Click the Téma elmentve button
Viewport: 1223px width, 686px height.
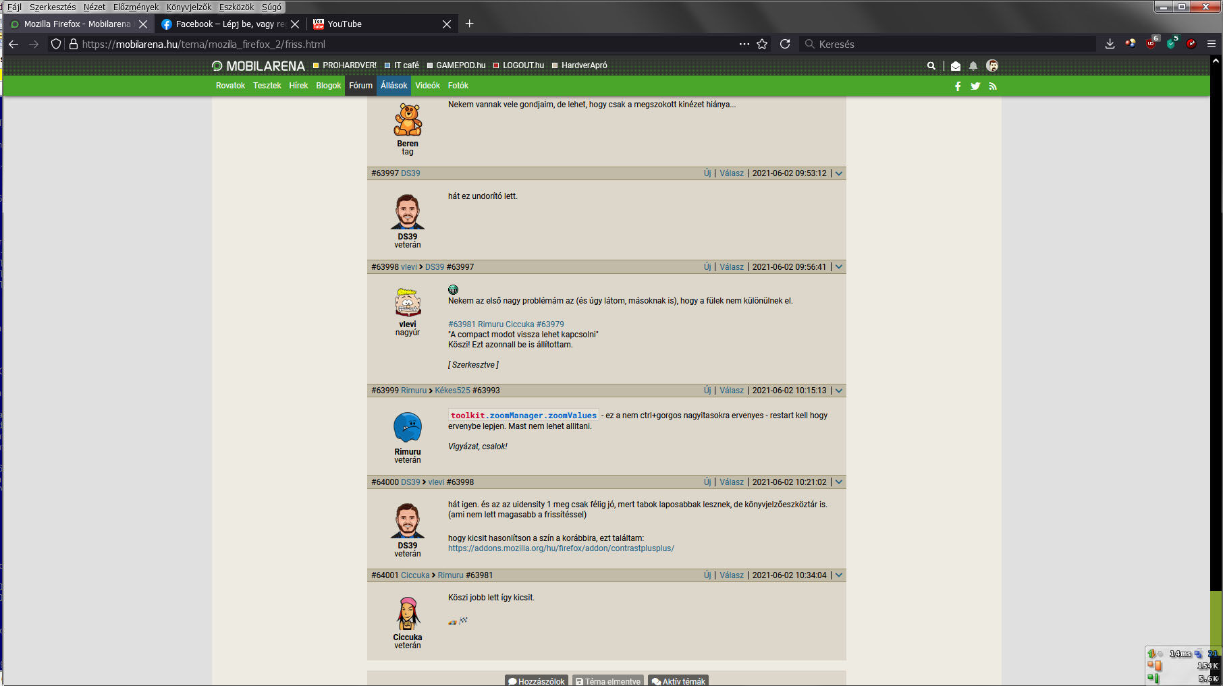click(x=608, y=681)
